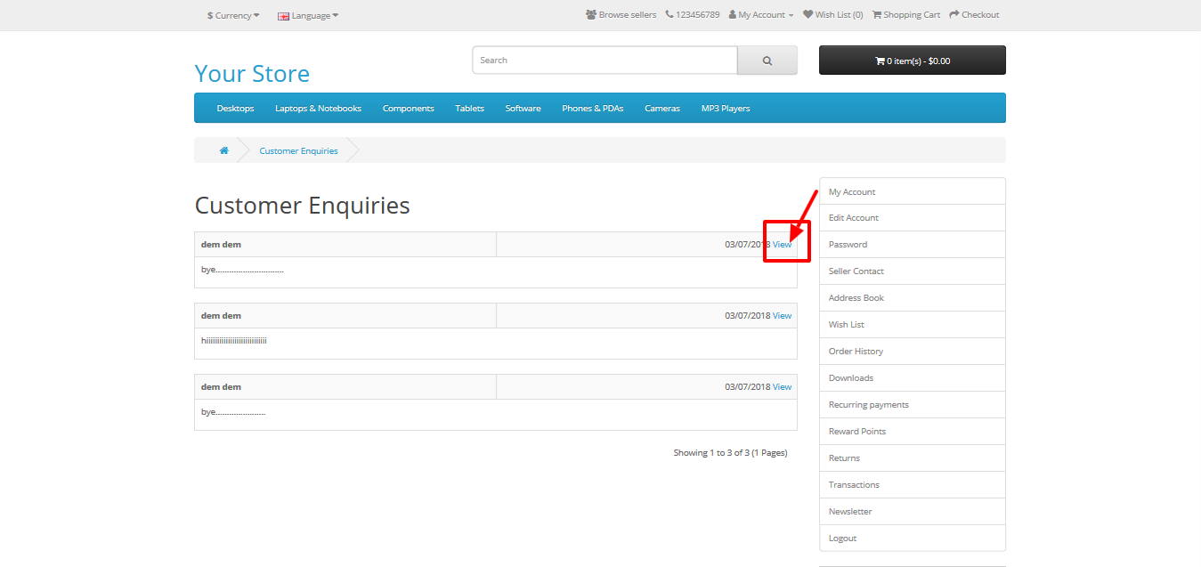Screen dimensions: 1201x567
Task: Open Wish List (0) in top bar
Action: (833, 15)
